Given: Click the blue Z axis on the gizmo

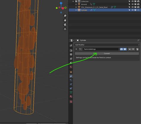Looking at the screenshot, I should (x=61, y=3).
